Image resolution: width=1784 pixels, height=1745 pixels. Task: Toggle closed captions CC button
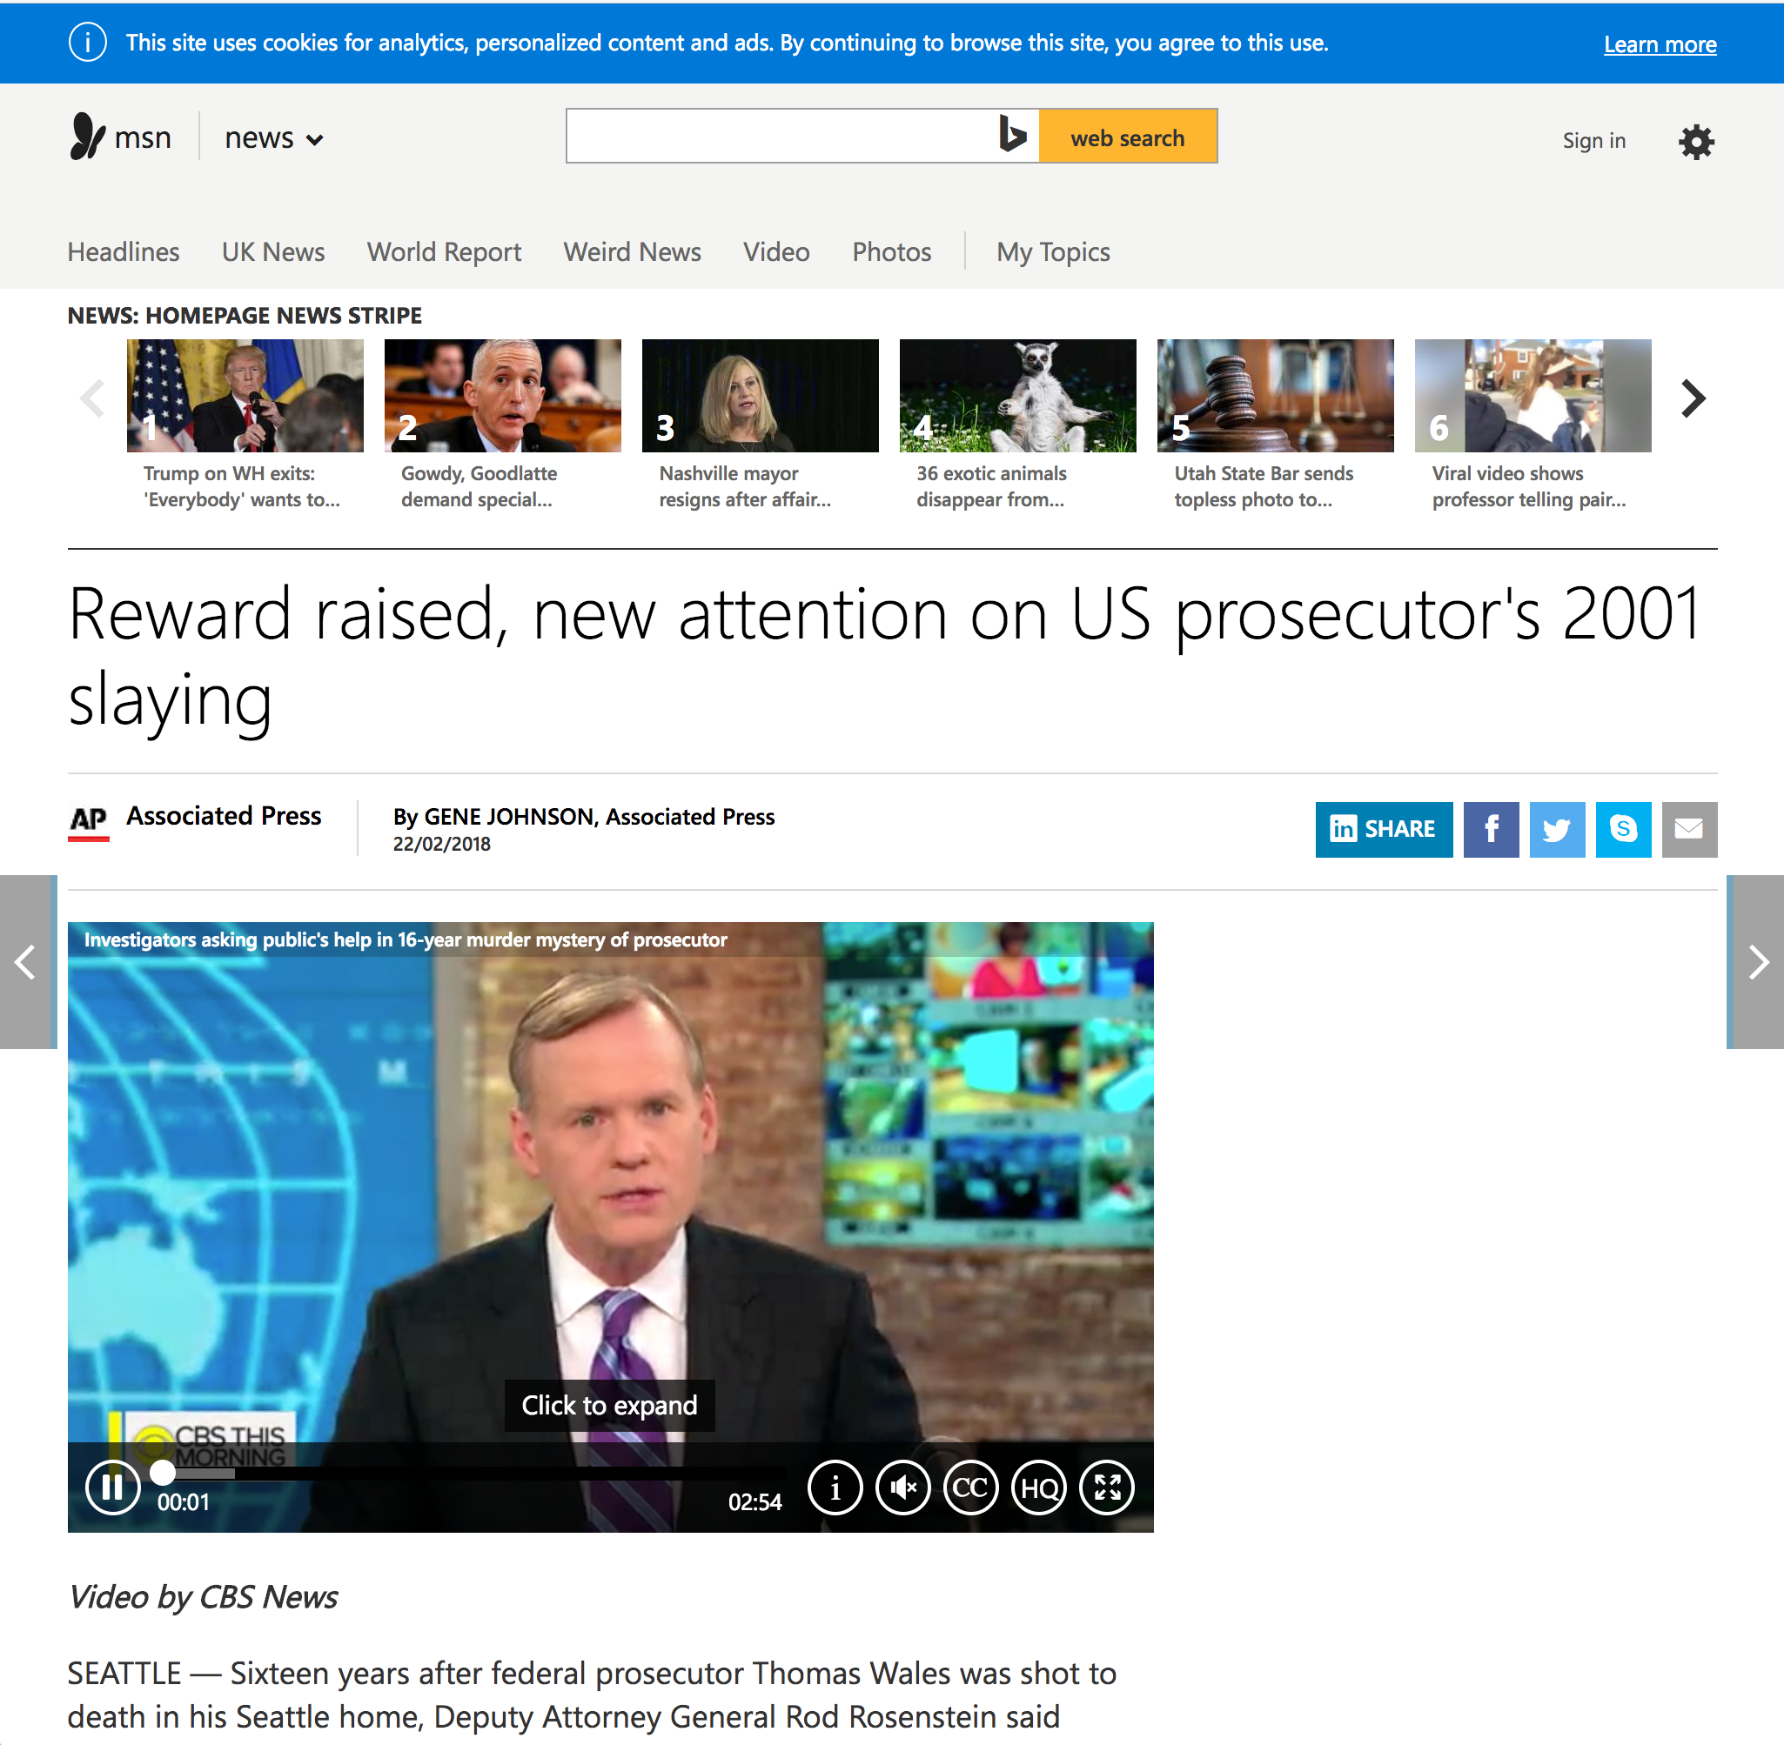[x=971, y=1487]
